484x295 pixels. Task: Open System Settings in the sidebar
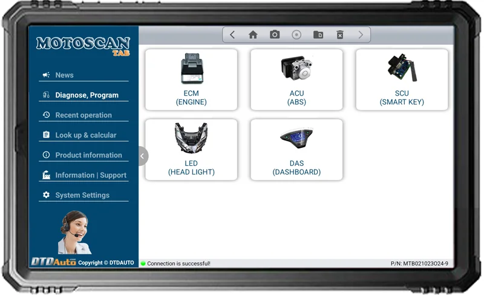click(x=83, y=195)
